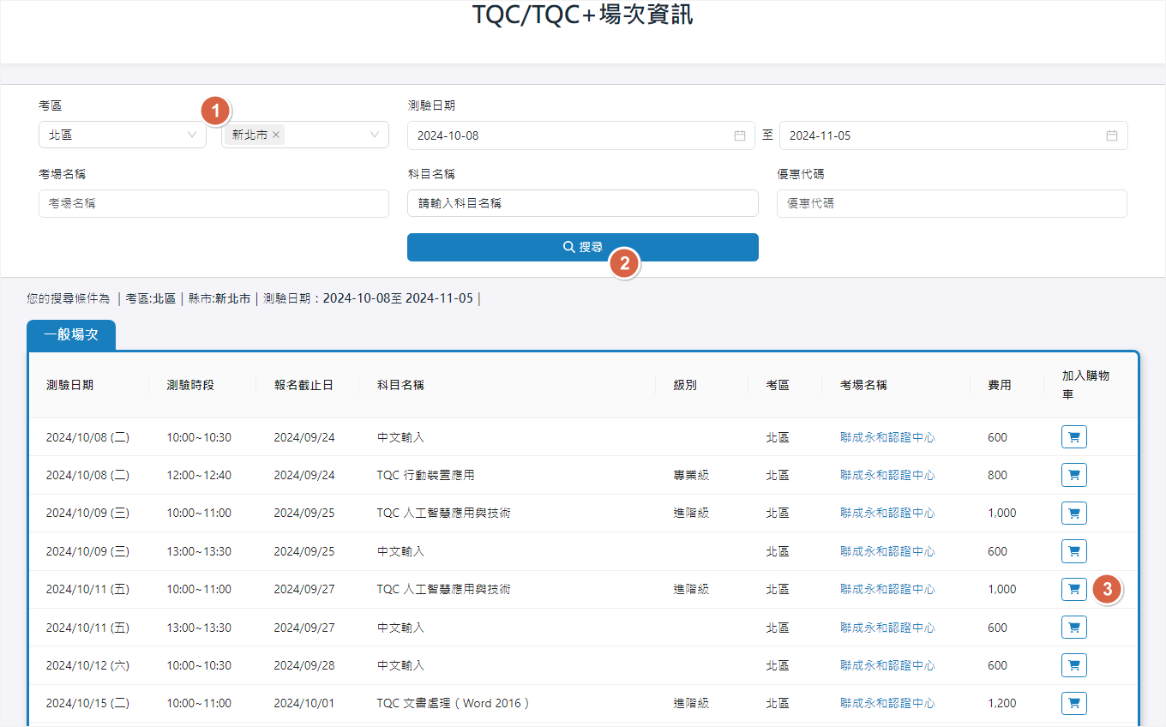
Task: Add 2024/10/09 TQC 人工智慧應用與技術 to cart
Action: (x=1074, y=513)
